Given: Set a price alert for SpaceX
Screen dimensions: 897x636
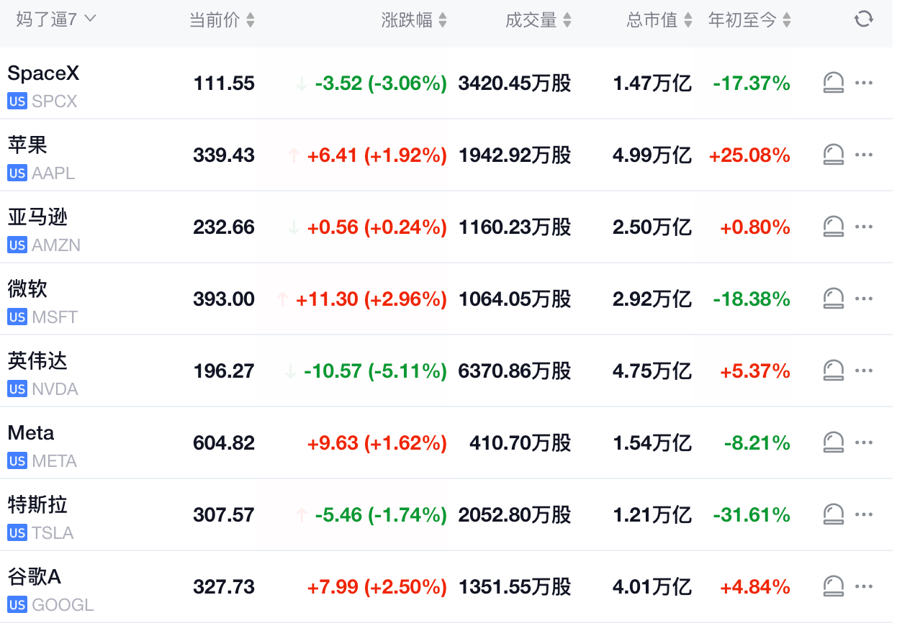Looking at the screenshot, I should pyautogui.click(x=833, y=83).
